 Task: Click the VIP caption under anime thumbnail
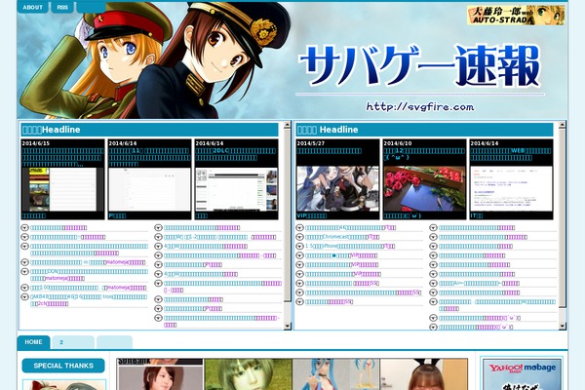(312, 215)
